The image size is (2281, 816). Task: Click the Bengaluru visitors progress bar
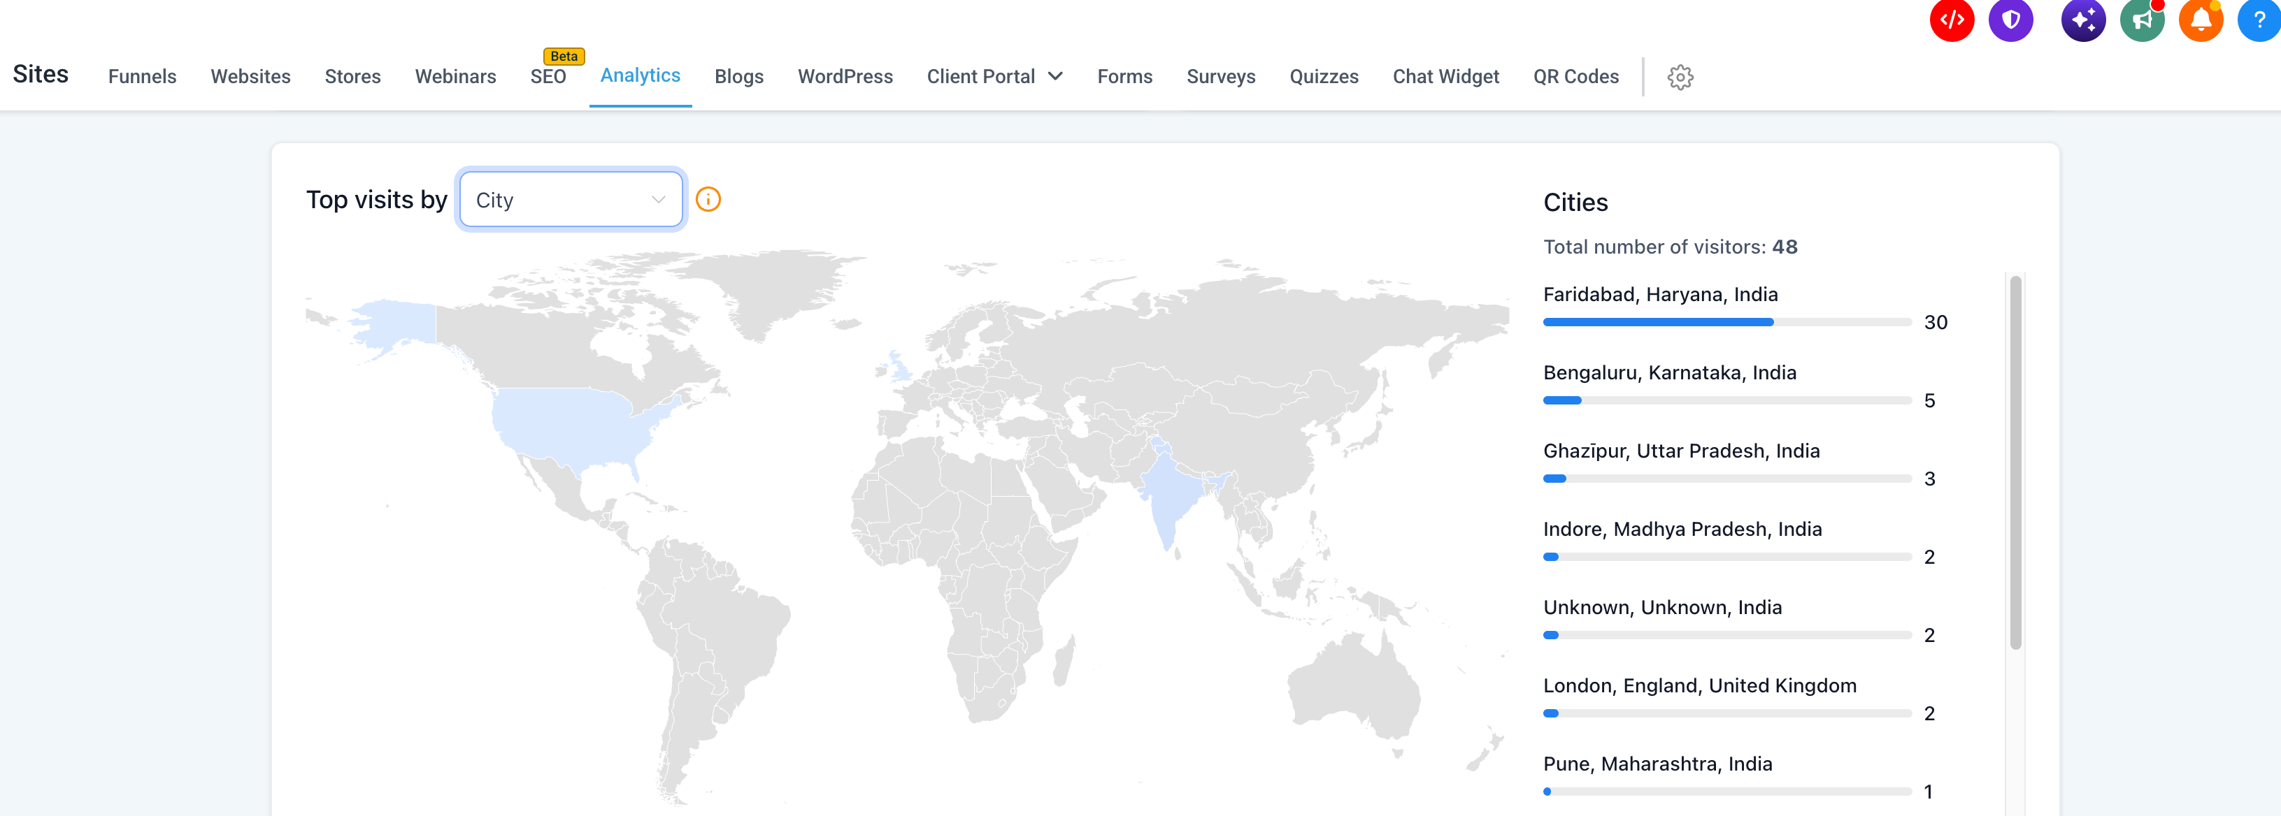[1726, 401]
